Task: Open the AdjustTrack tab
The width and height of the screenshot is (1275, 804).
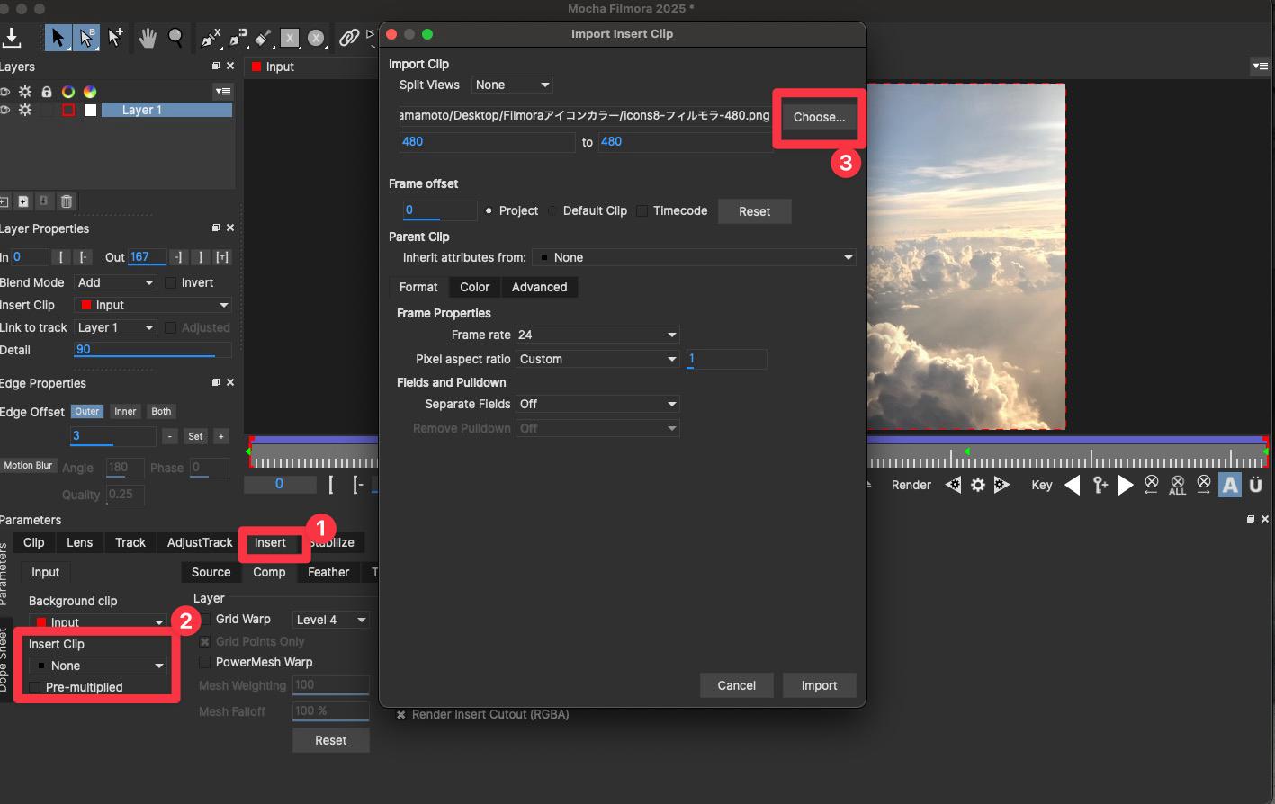Action: tap(200, 542)
